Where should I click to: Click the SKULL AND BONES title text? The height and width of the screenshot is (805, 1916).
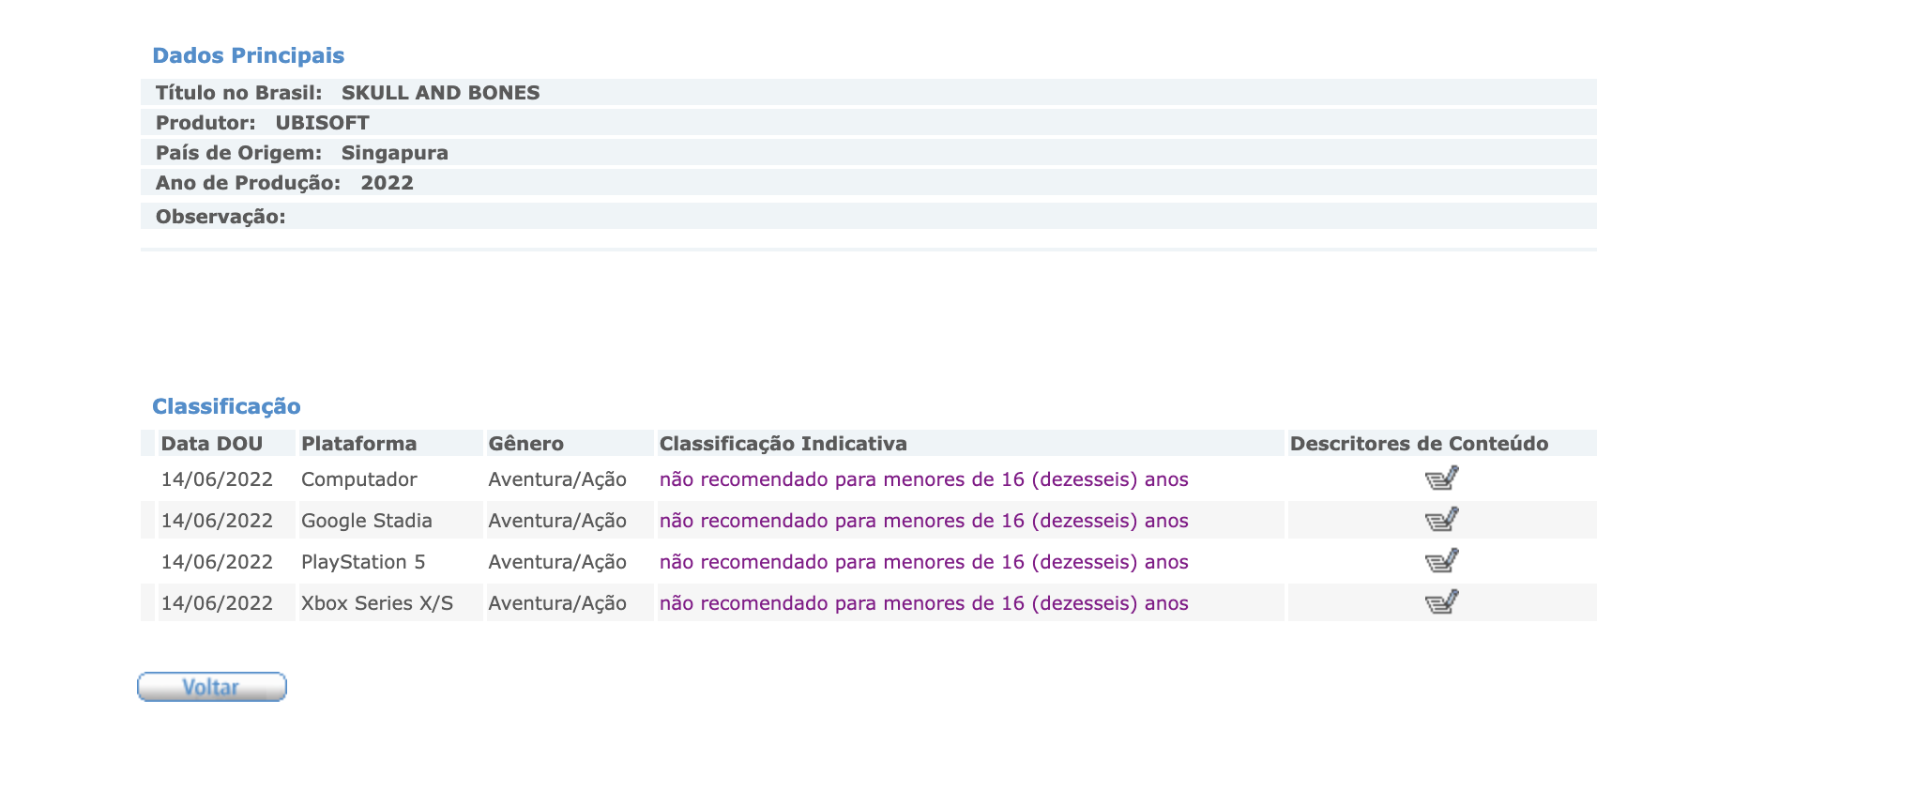tap(440, 93)
